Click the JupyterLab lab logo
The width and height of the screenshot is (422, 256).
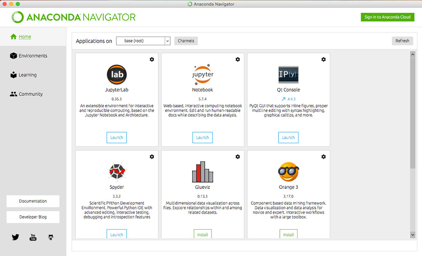117,74
